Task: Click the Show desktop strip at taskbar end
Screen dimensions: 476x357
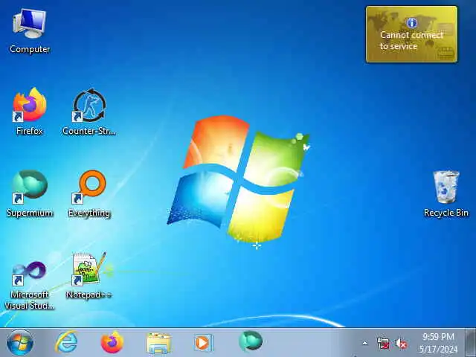Action: point(471,342)
